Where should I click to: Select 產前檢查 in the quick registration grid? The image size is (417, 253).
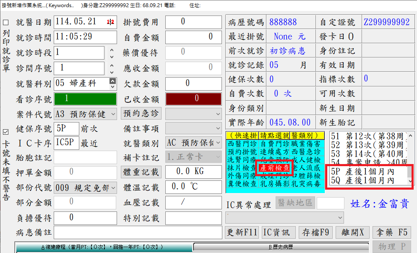pos(274,168)
